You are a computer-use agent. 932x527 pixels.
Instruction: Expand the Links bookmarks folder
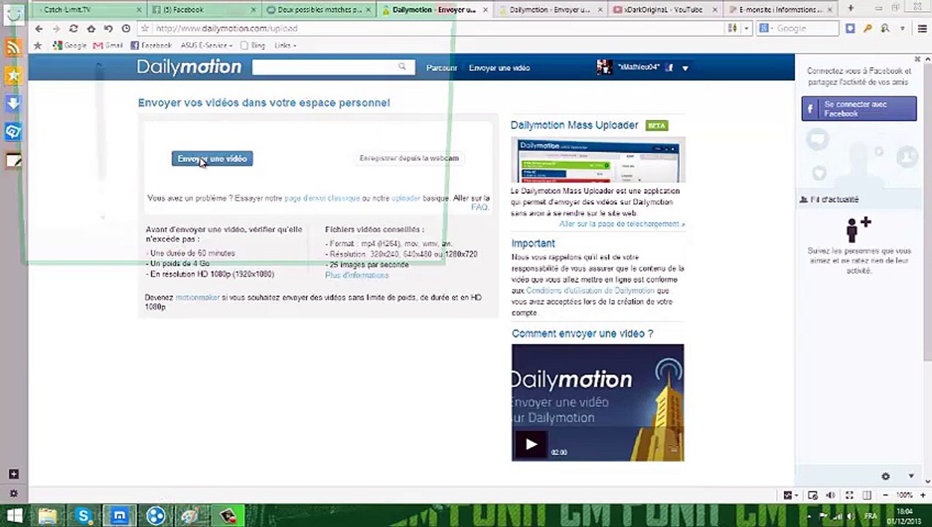point(285,45)
